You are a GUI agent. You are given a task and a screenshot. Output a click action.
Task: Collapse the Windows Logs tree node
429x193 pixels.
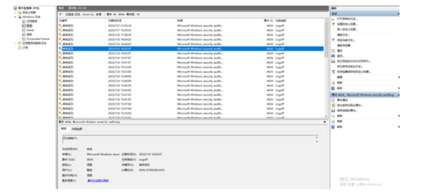click(15, 17)
